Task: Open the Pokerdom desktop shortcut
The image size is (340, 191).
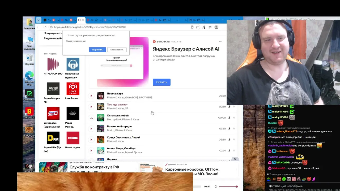Action: [29, 95]
